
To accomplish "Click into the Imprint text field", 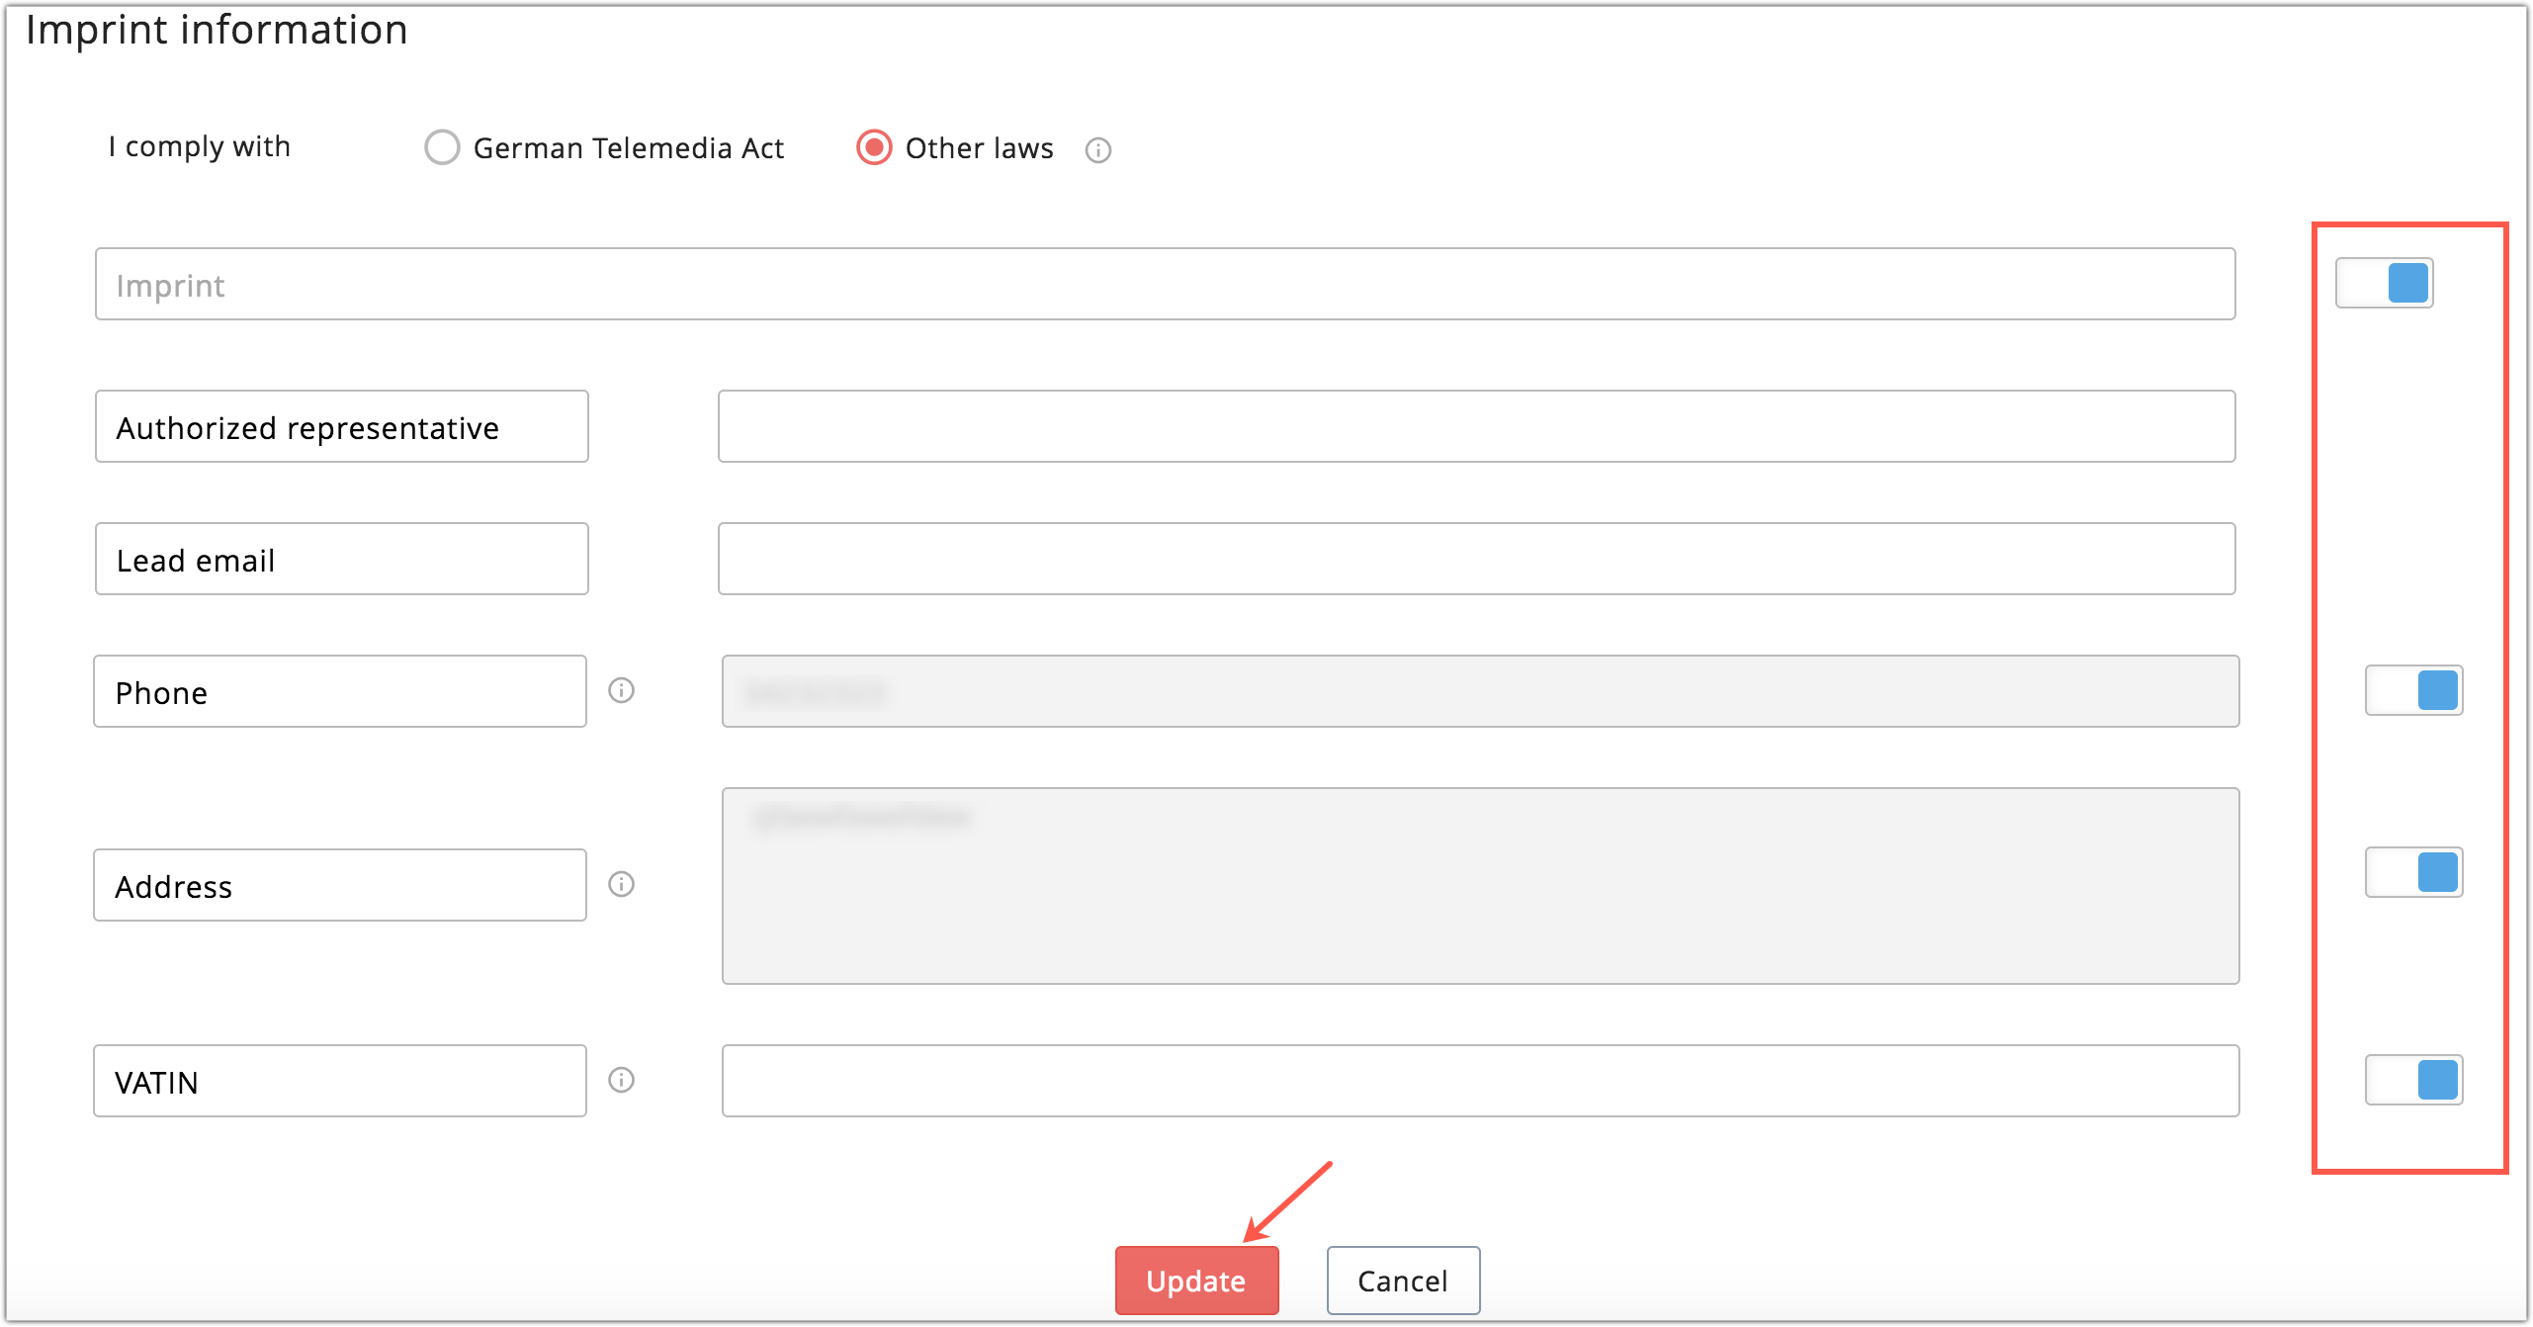I will tap(1165, 284).
